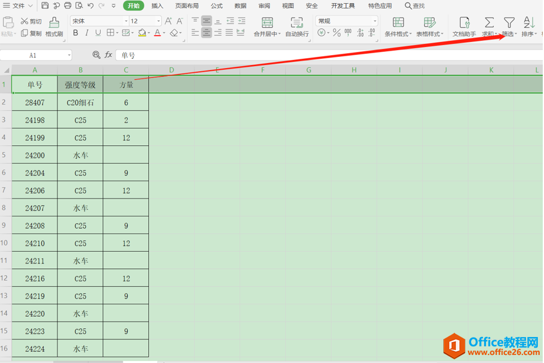Click the Save icon in quick access bar
Viewport: 544px width, 363px height.
(45, 6)
